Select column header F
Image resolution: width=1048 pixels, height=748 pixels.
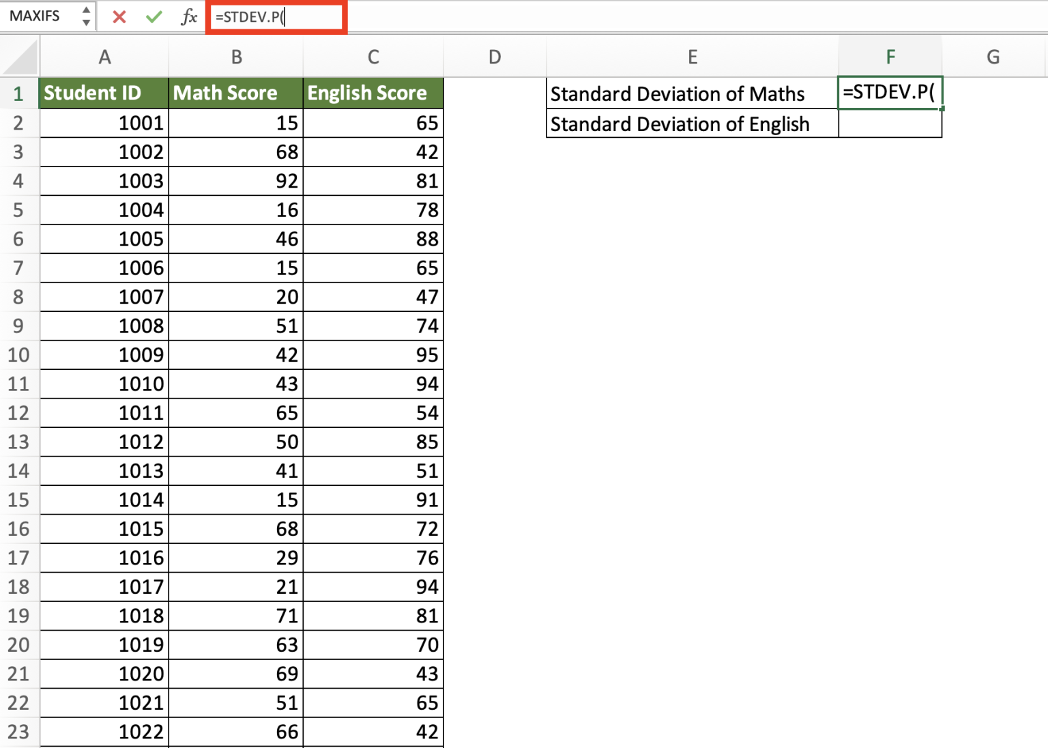click(x=890, y=57)
